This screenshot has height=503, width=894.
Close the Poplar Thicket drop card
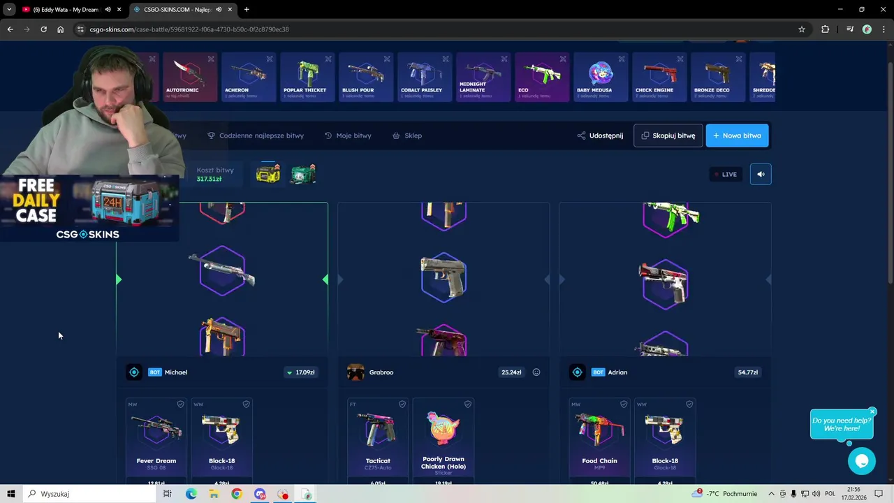(x=328, y=59)
